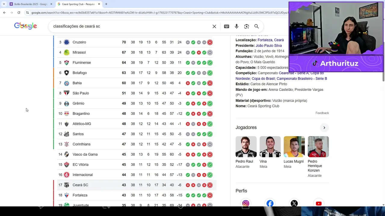The width and height of the screenshot is (385, 216).
Task: Click the Corinthians club crest
Action: coord(66,144)
